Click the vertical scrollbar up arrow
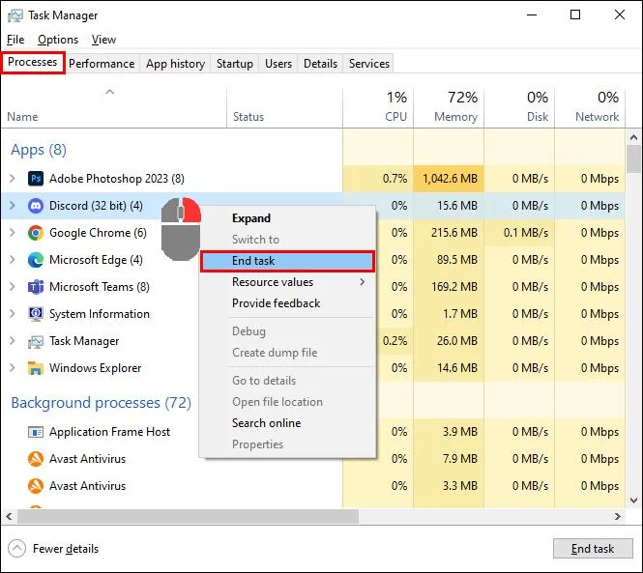 (x=634, y=138)
